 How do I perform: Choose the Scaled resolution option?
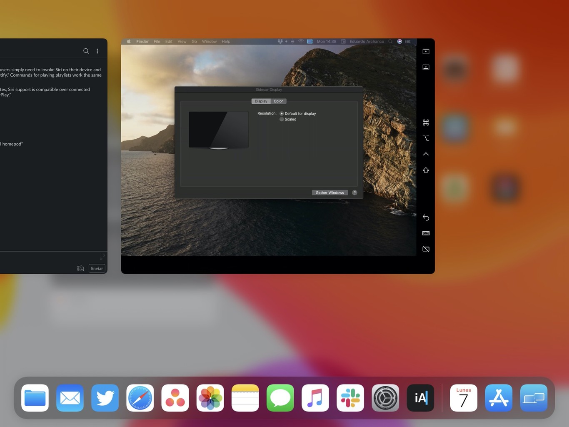[x=282, y=119]
